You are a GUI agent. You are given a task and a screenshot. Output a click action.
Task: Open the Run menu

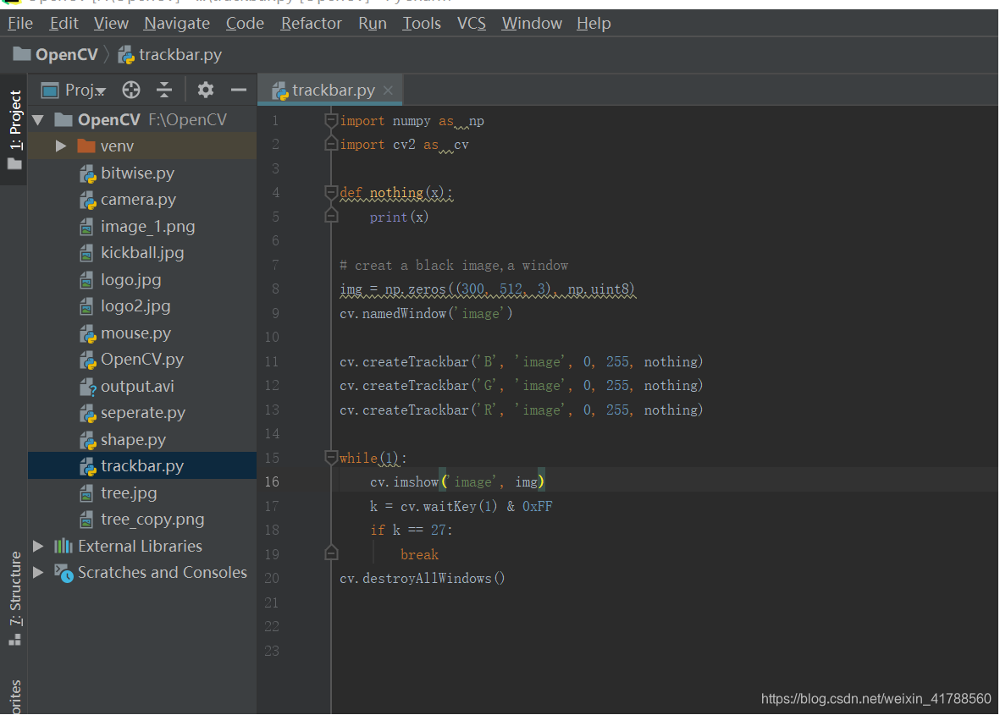[373, 24]
